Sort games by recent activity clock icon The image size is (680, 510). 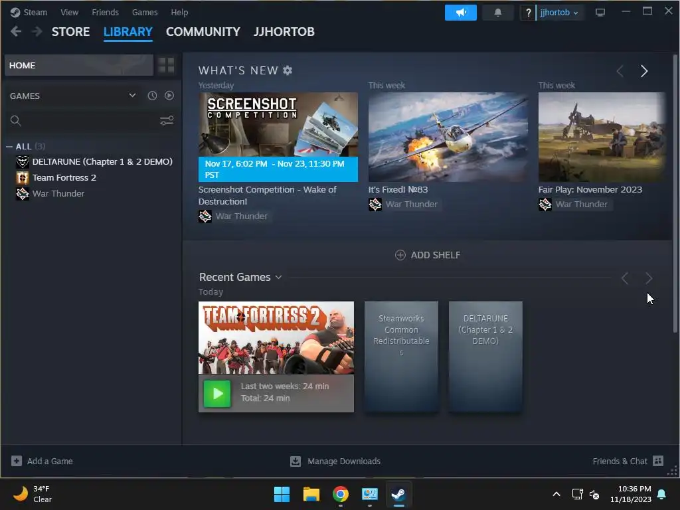[x=152, y=96]
